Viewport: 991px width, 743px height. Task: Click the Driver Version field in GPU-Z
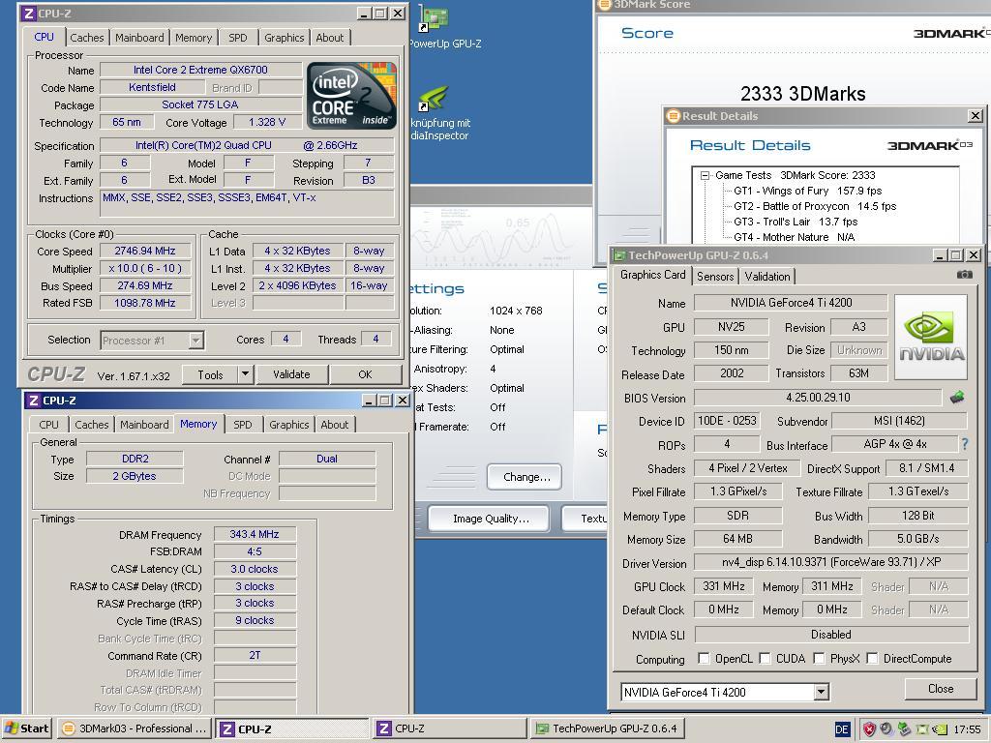(831, 562)
